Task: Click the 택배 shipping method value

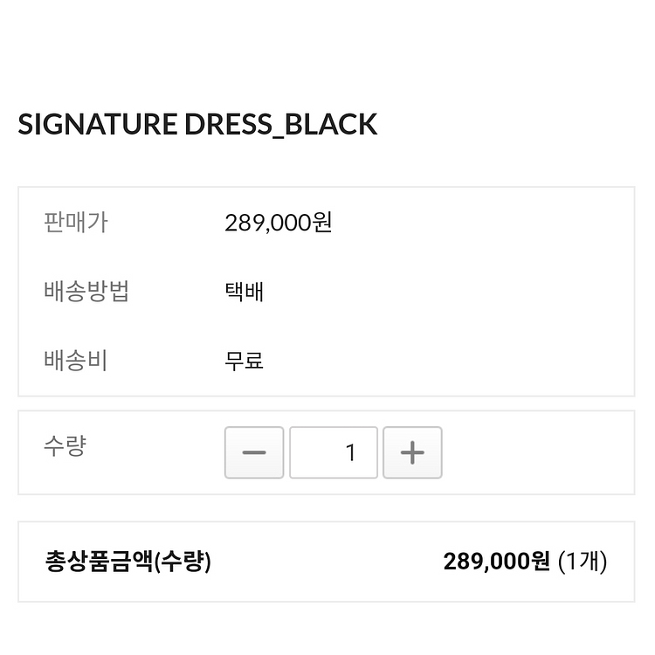Action: pos(244,291)
